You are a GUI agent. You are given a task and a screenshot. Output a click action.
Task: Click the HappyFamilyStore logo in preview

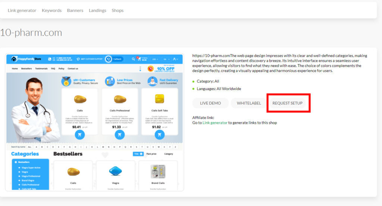pyautogui.click(x=26, y=59)
